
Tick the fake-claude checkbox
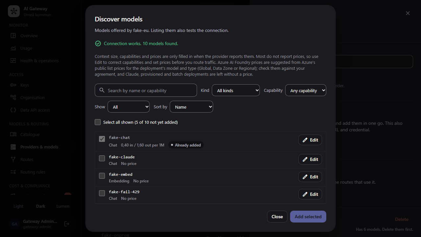click(x=102, y=158)
